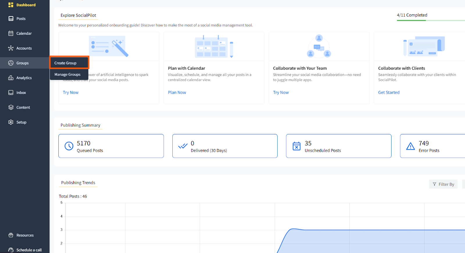Click the Setup gear icon
This screenshot has height=253, width=465.
tap(11, 122)
